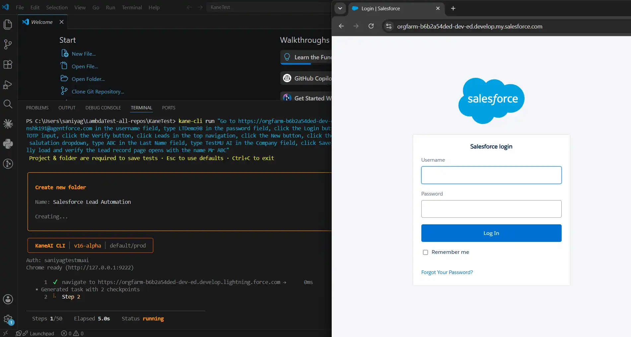
Task: Click Forgot Your Password? link
Action: [447, 272]
